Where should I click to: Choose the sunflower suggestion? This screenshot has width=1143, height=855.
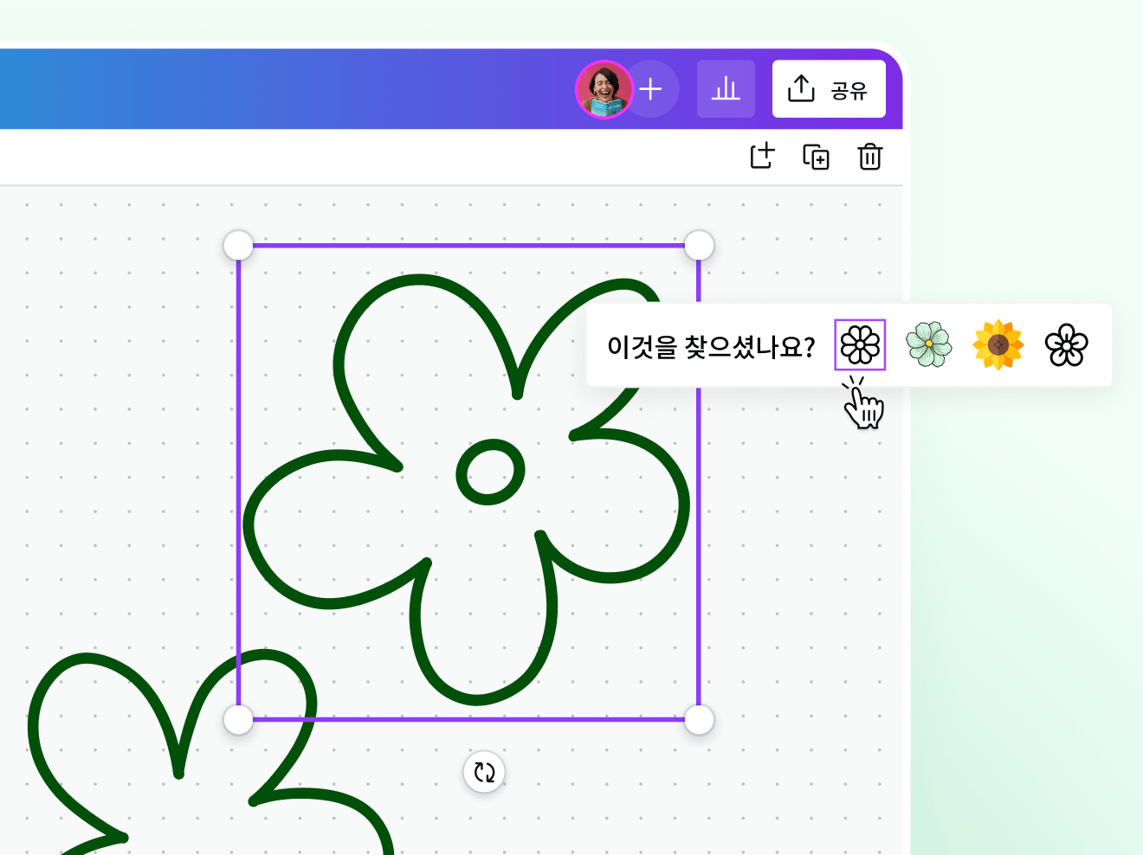[x=998, y=345]
